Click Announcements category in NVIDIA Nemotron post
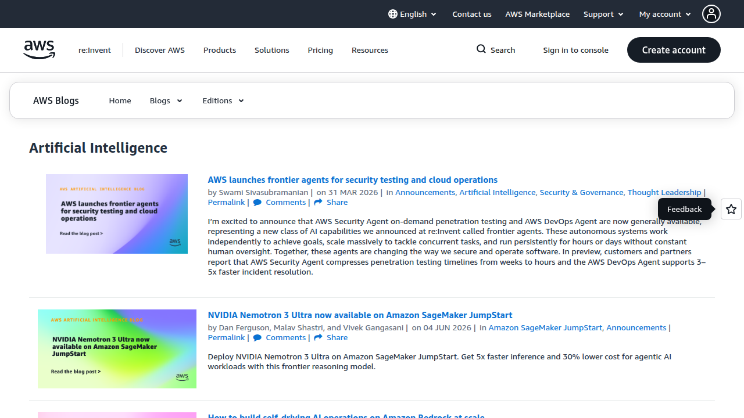Screen dimensions: 744x418 pyautogui.click(x=636, y=327)
